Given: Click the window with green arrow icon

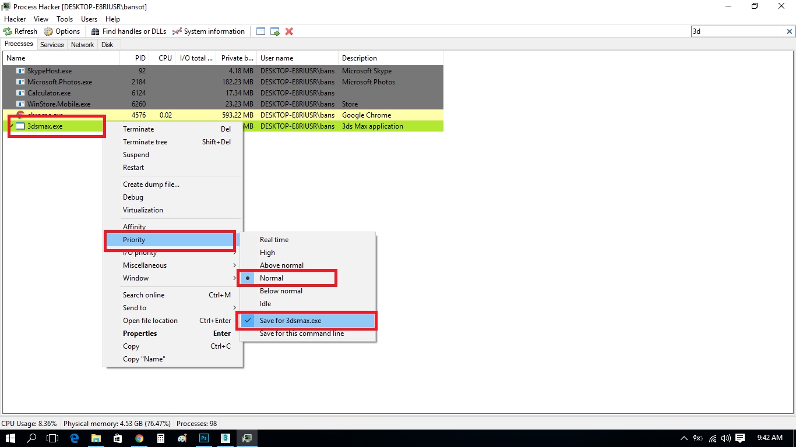Looking at the screenshot, I should (x=274, y=31).
